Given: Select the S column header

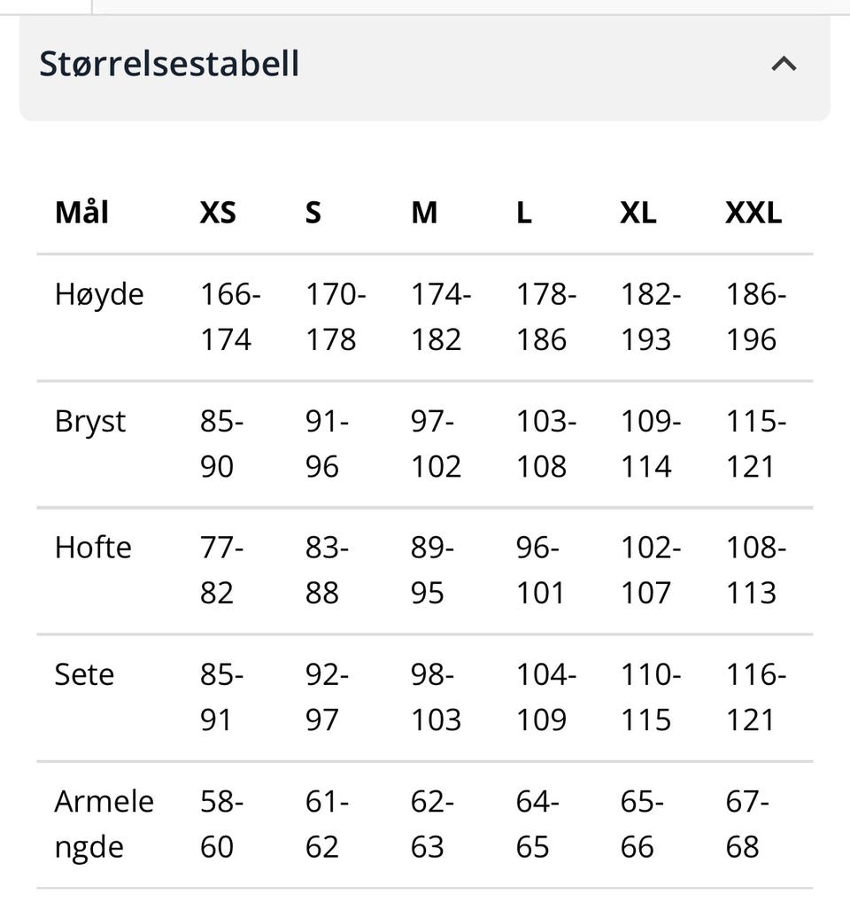Looking at the screenshot, I should tap(313, 213).
